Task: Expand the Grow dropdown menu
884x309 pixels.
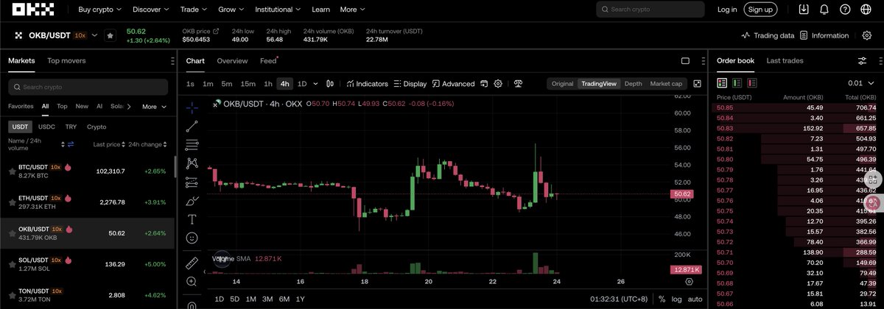Action: (232, 10)
